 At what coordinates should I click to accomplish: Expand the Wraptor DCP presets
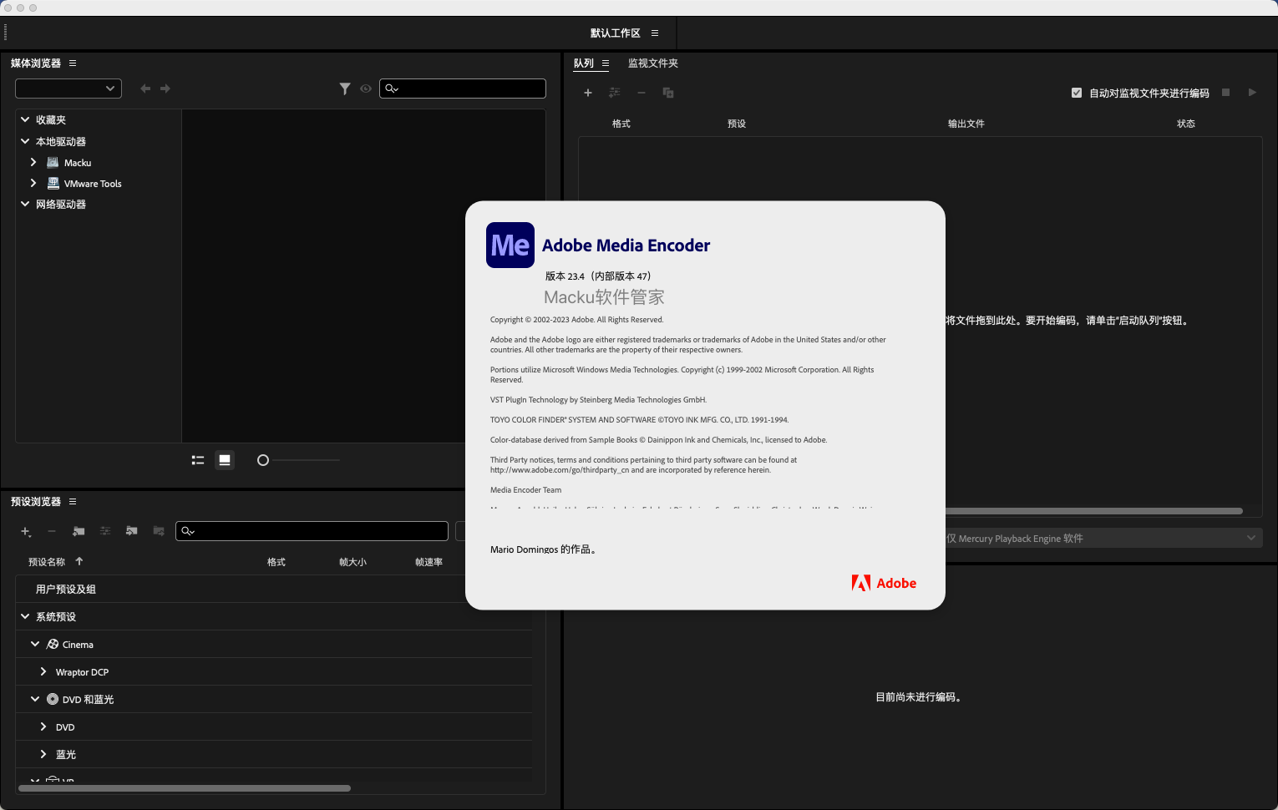pyautogui.click(x=43, y=672)
